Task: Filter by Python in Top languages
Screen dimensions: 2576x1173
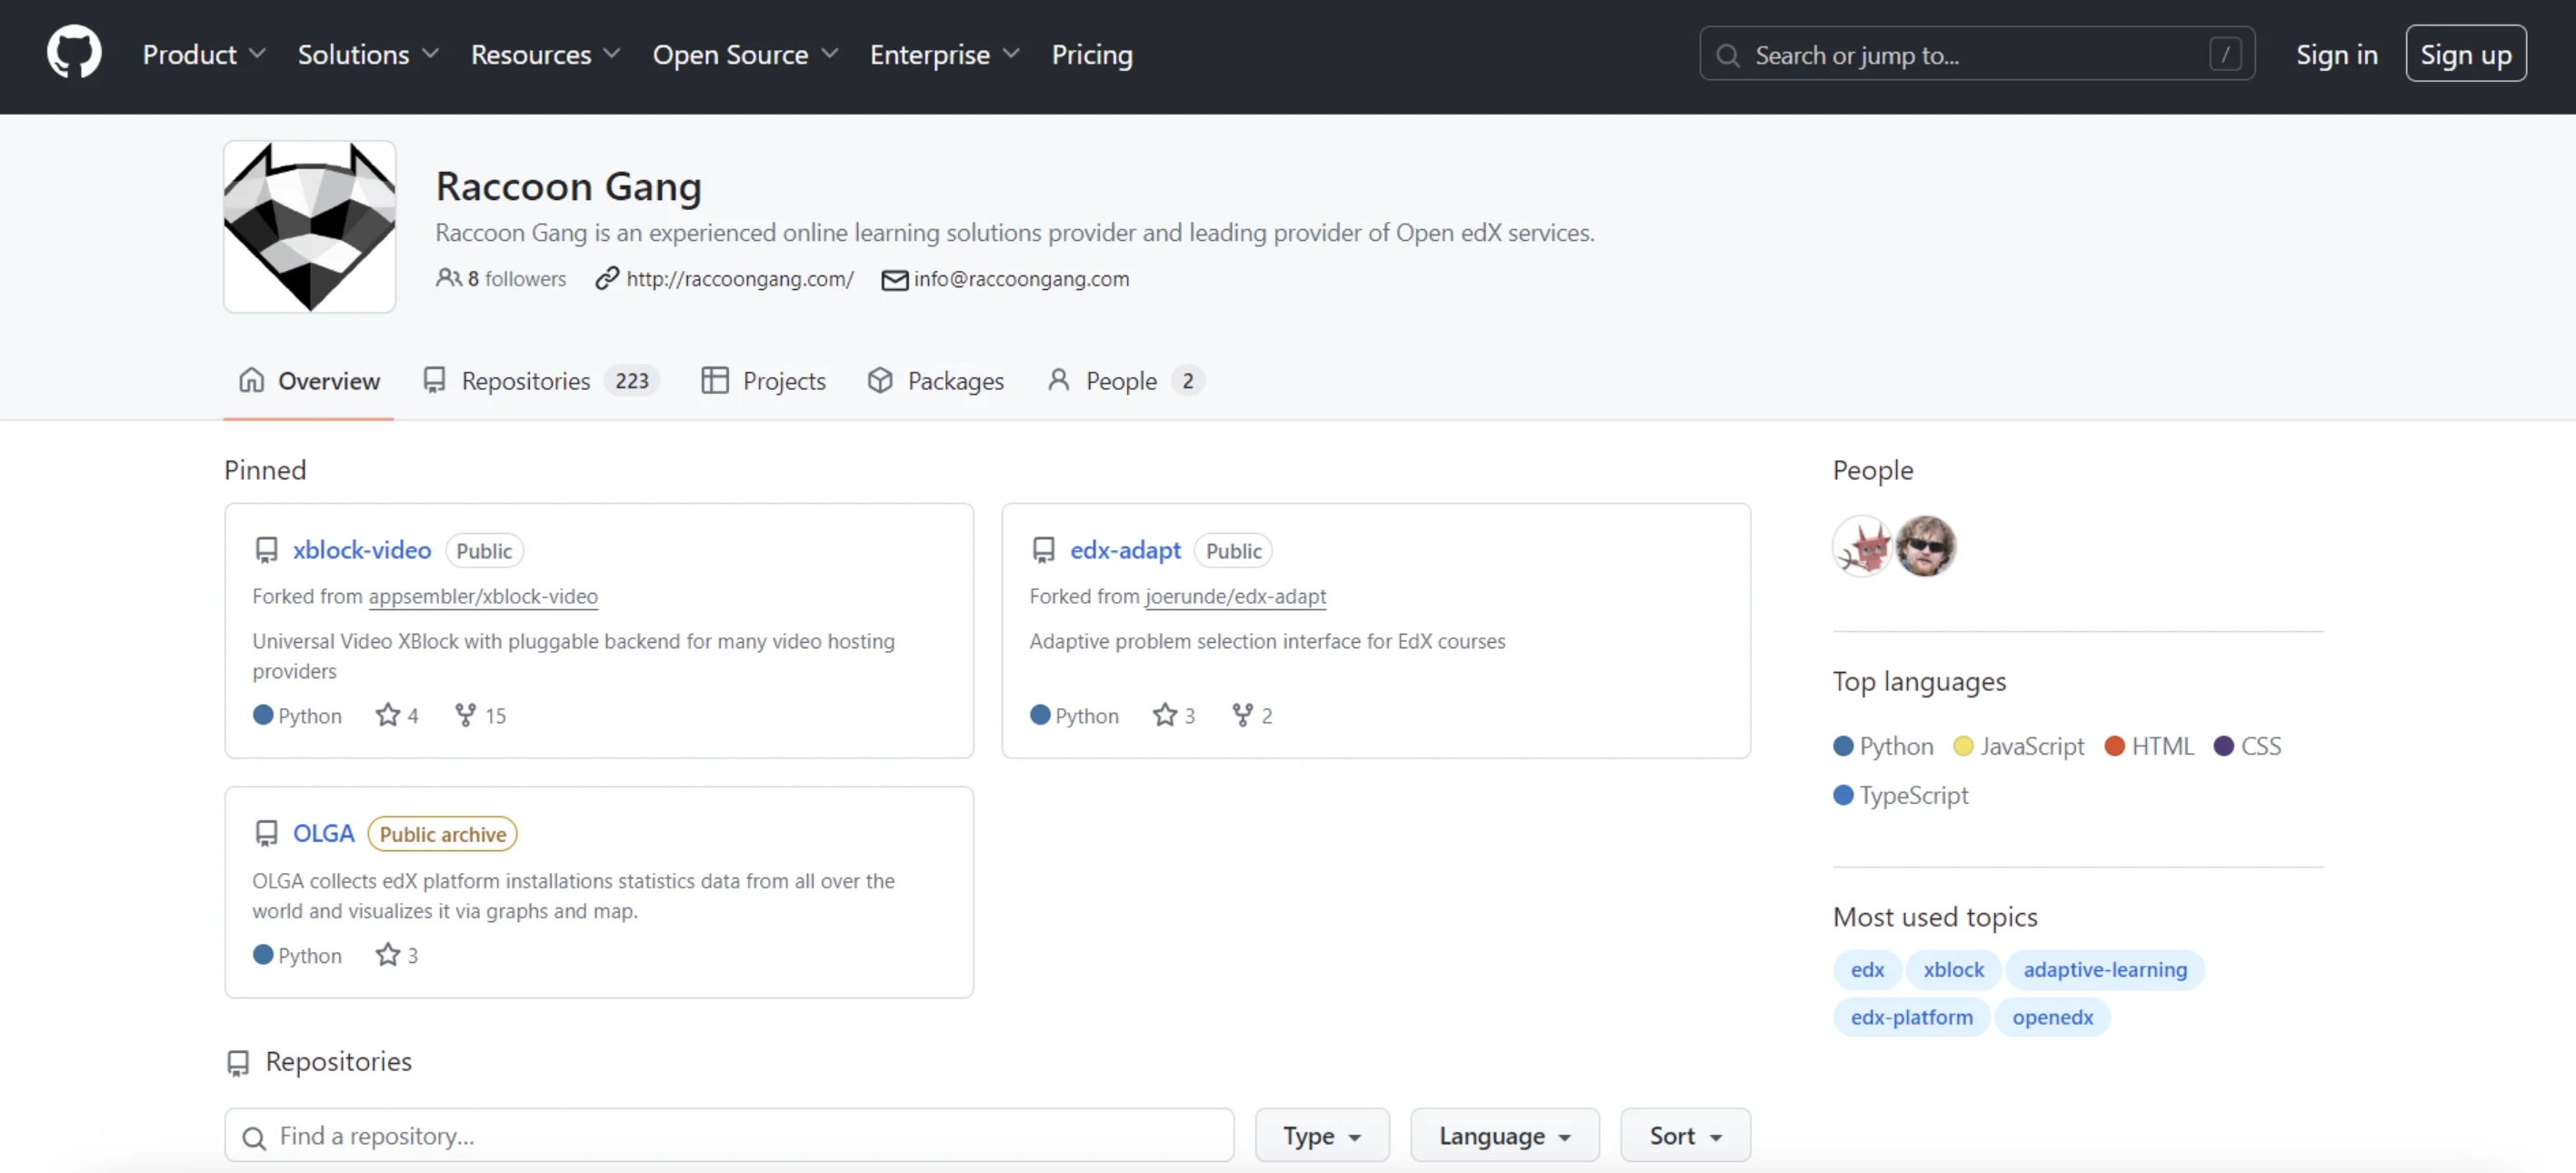Action: (x=1883, y=746)
